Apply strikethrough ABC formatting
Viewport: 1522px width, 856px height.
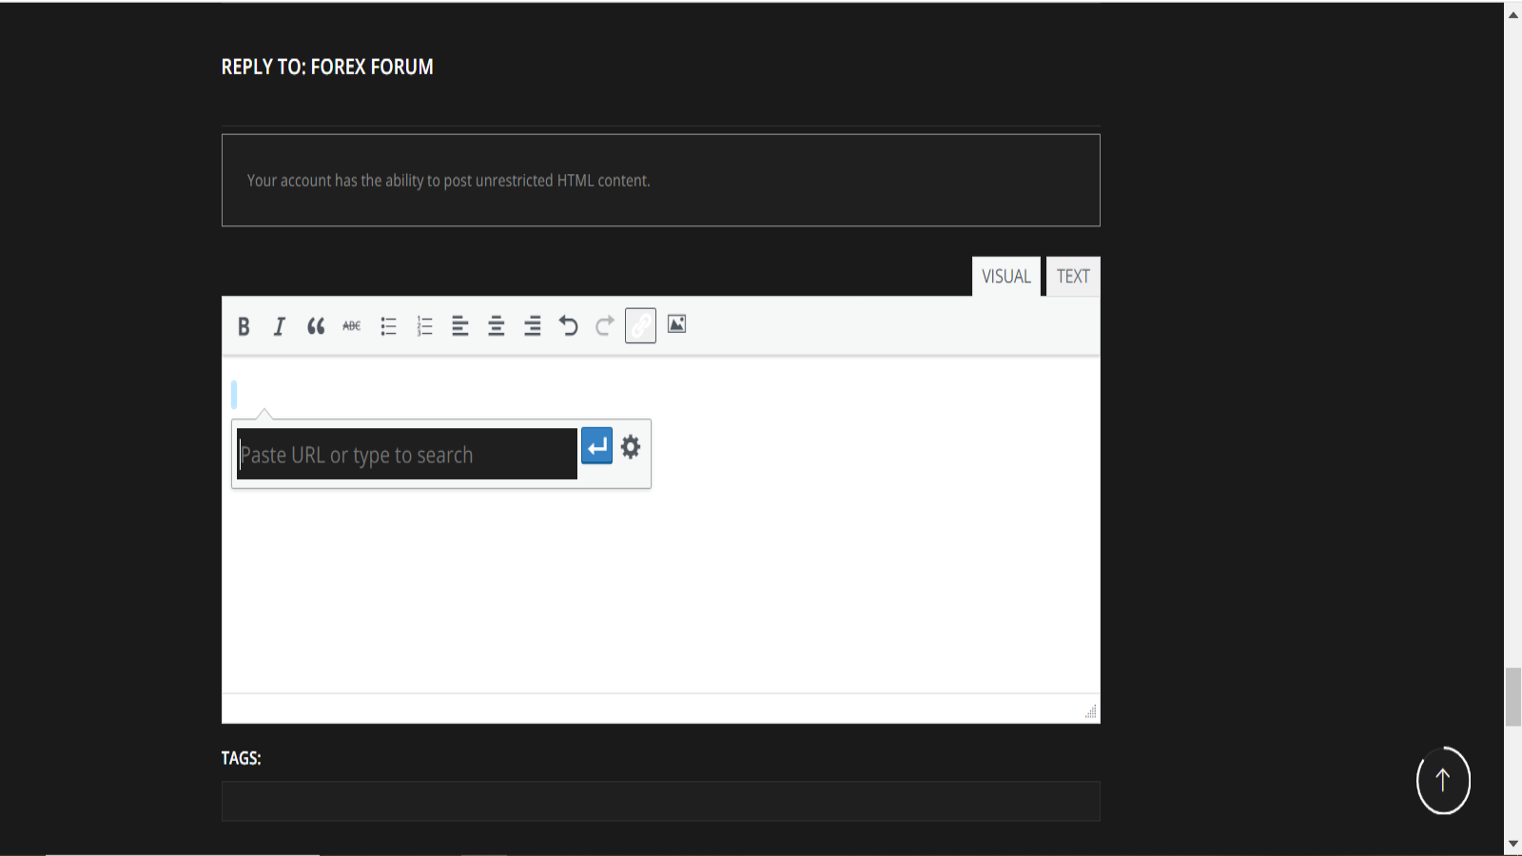(352, 326)
